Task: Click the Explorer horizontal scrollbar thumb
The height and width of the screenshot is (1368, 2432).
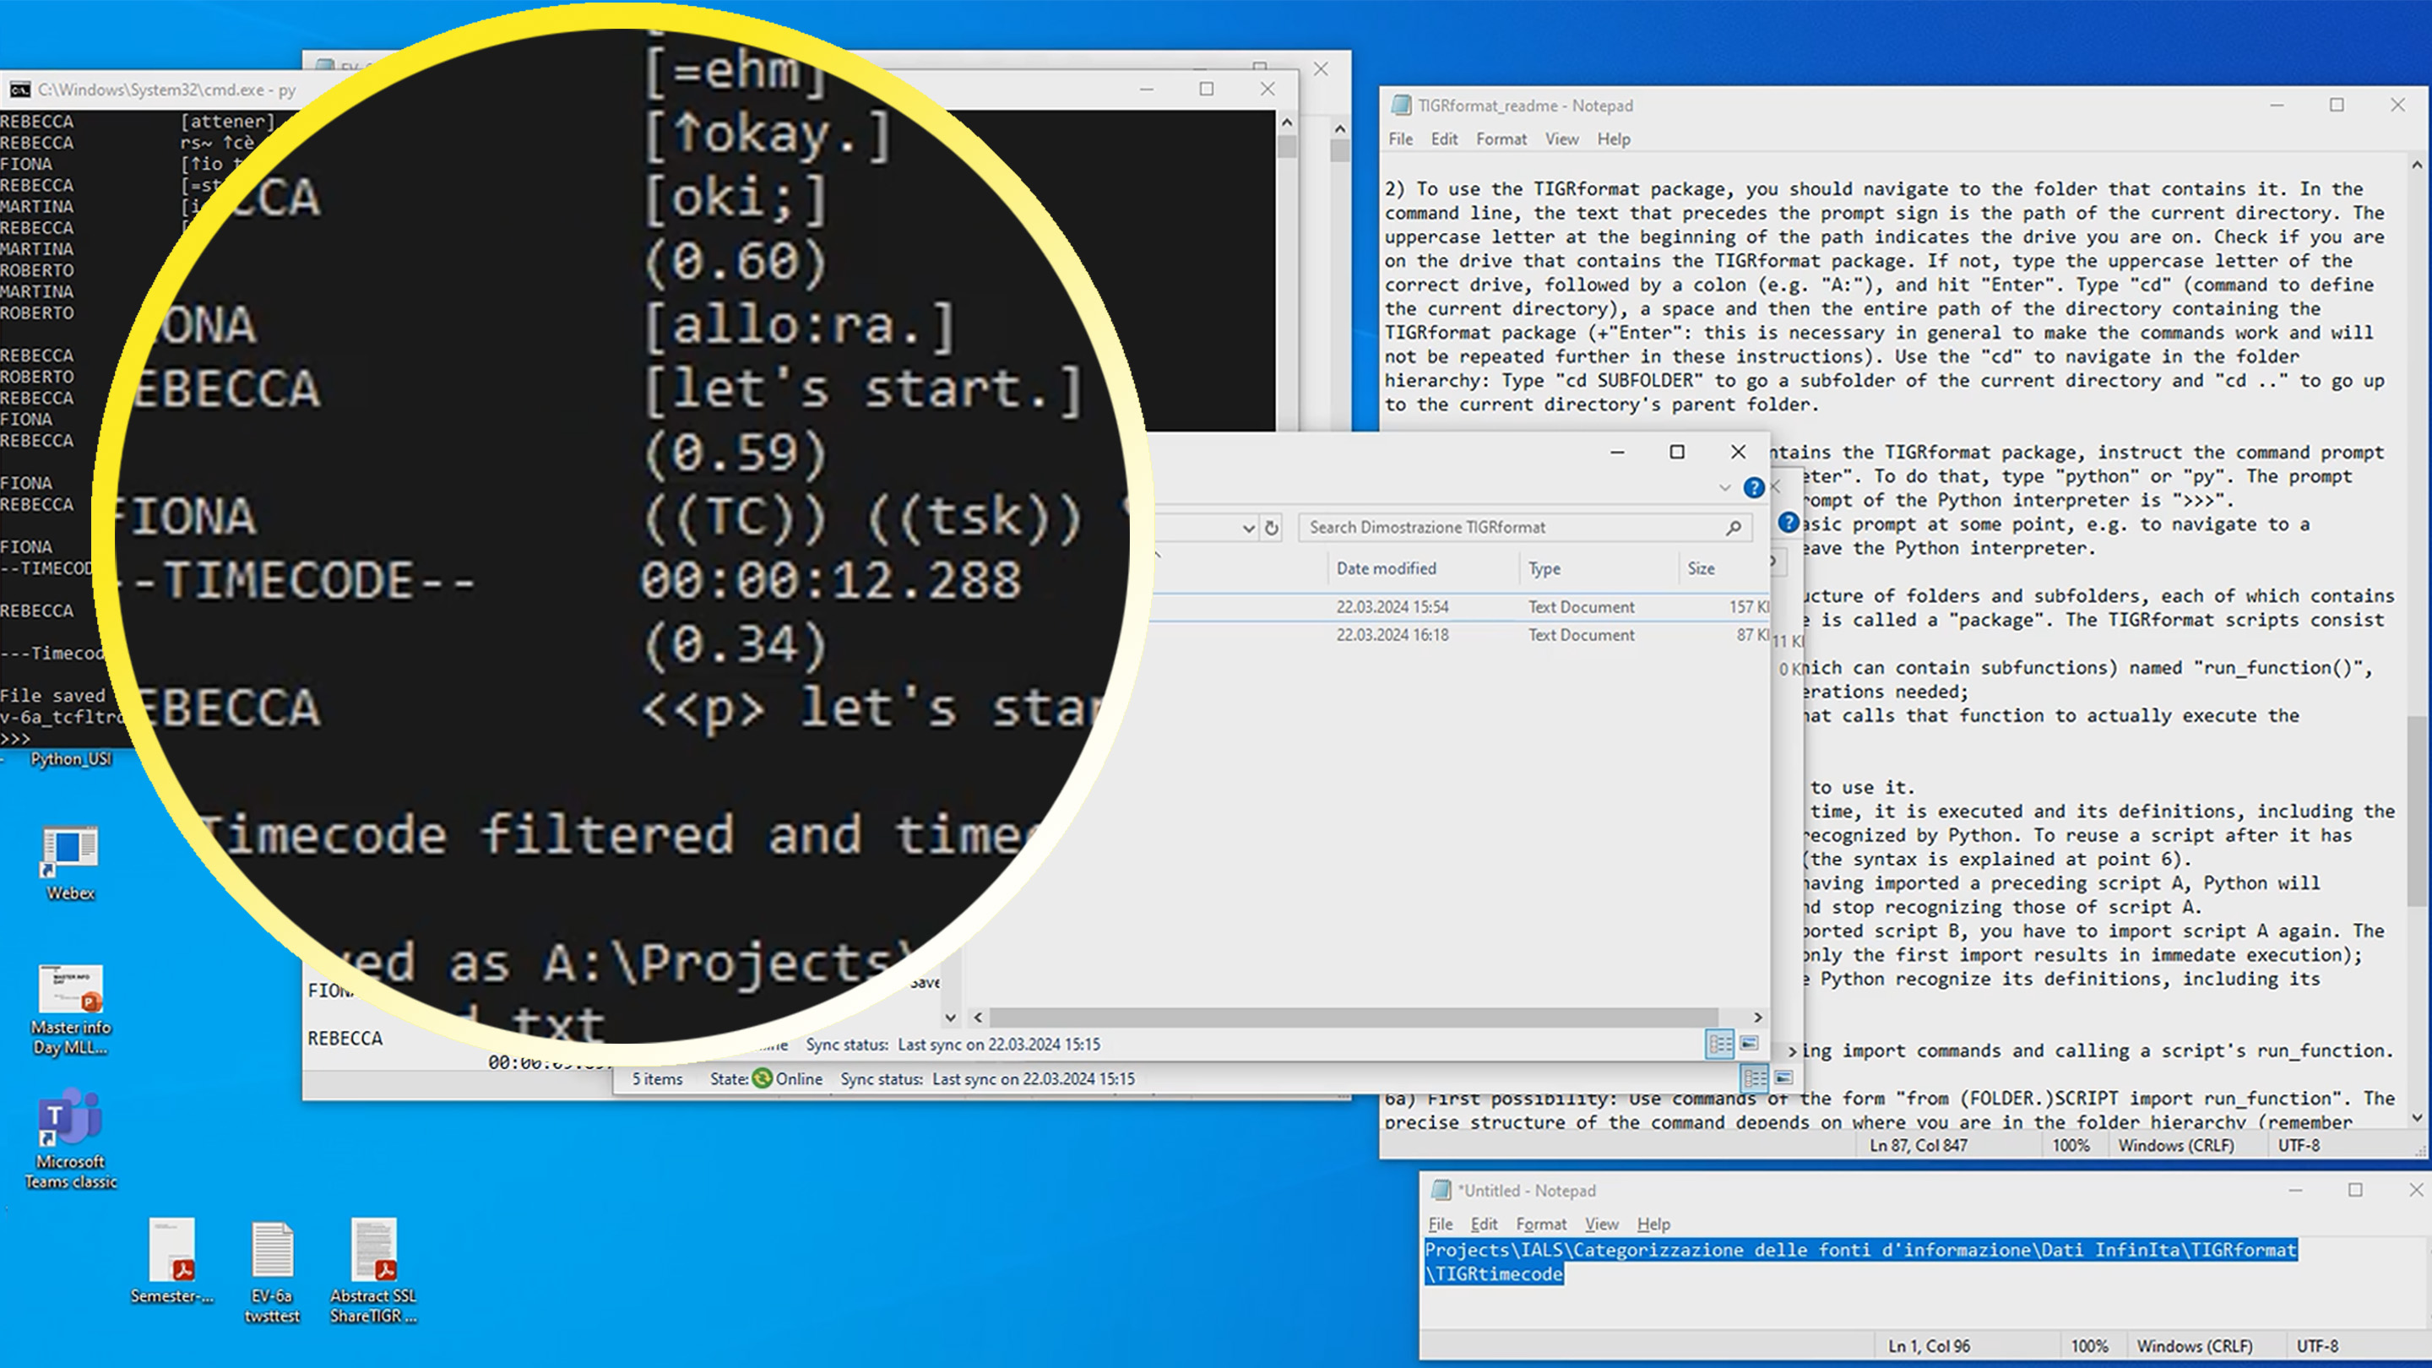Action: click(x=1353, y=1017)
